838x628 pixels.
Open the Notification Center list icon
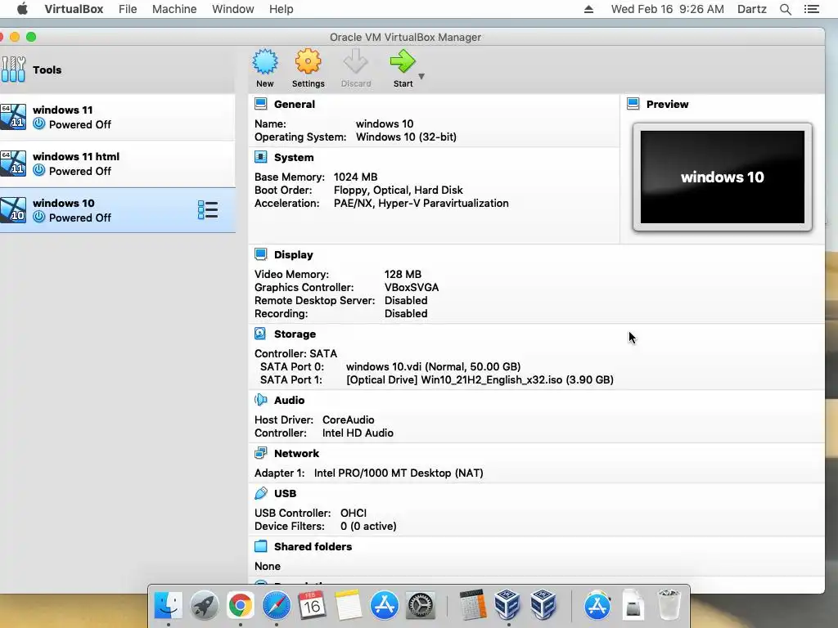[x=812, y=9]
